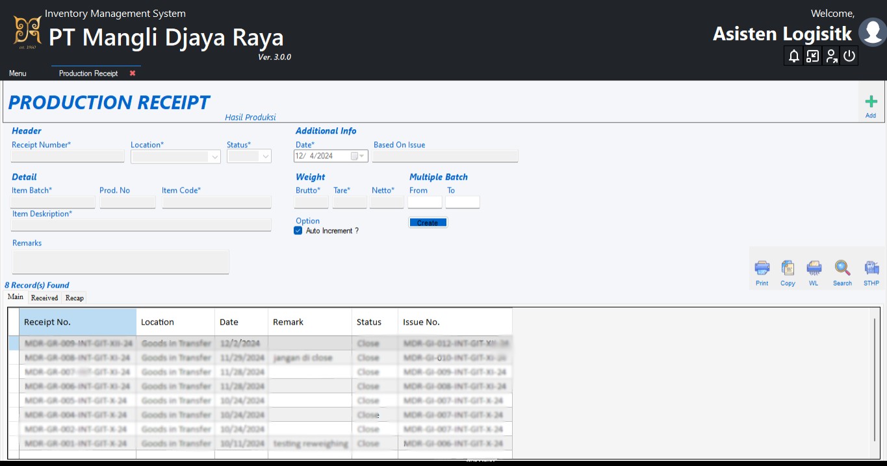Expand the Status dropdown
The image size is (887, 466).
[x=266, y=156]
